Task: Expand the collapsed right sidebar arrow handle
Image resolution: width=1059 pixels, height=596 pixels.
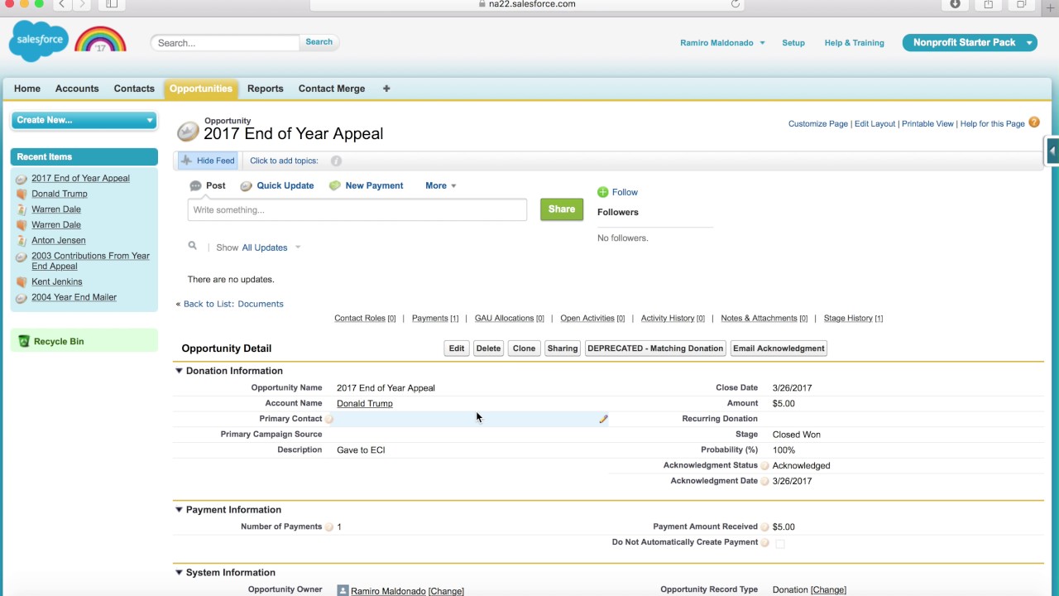Action: [1052, 151]
